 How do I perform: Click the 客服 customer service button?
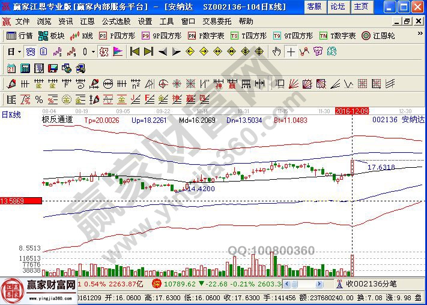(x=314, y=7)
